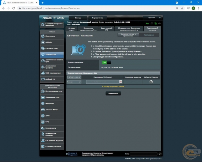Open Карта сети in the sidebar
Image resolution: width=202 pixels, height=162 pixels.
tap(52, 36)
